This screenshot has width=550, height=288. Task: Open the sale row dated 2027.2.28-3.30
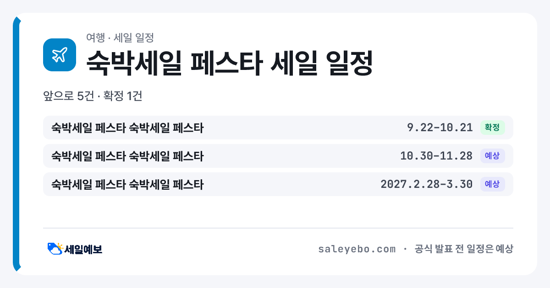tap(278, 184)
